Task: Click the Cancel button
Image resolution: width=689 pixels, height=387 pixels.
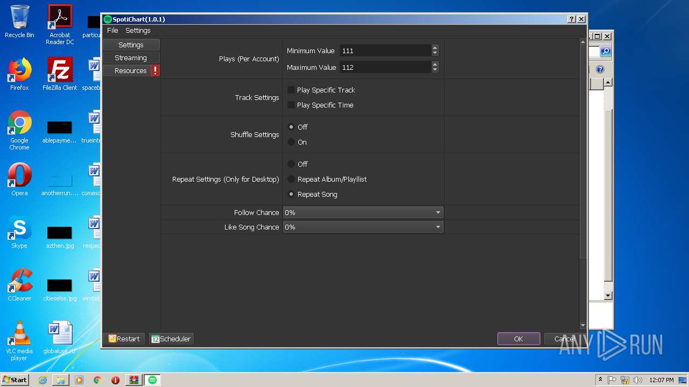Action: (x=564, y=339)
